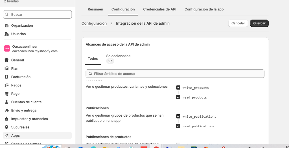Open the Configuración de la app tab
This screenshot has height=148, width=289.
[204, 9]
